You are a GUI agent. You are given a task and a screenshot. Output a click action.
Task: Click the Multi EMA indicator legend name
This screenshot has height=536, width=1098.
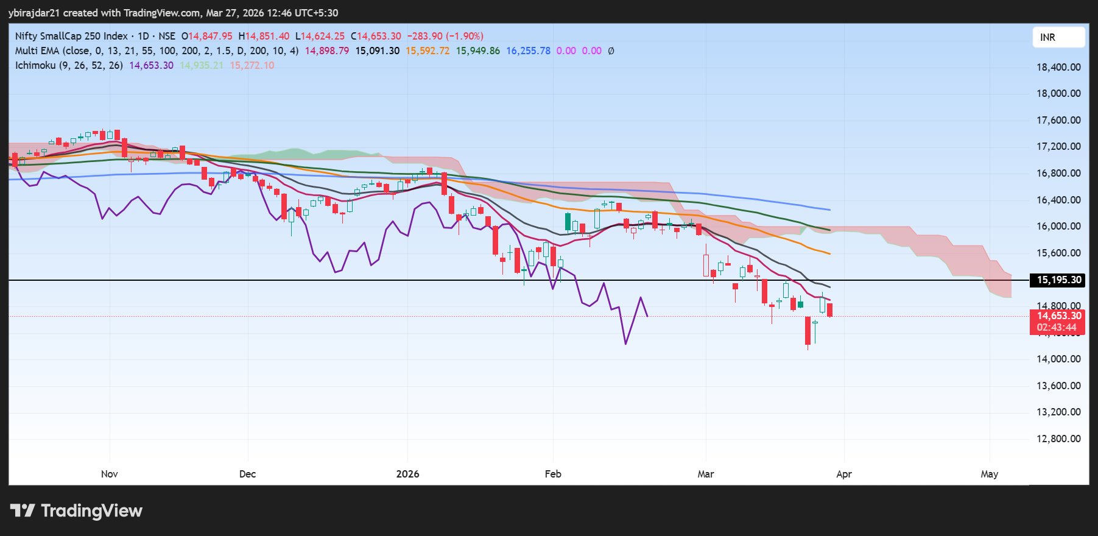(37, 51)
